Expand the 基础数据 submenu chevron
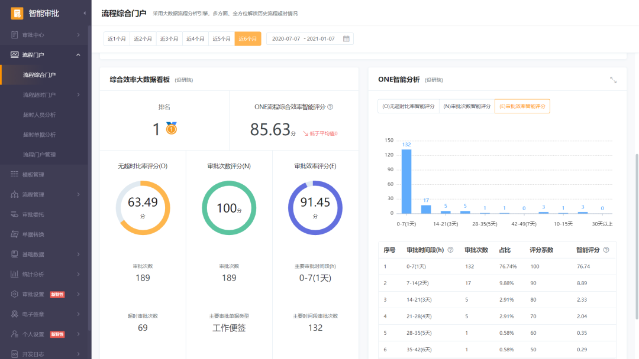The image size is (639, 359). click(x=78, y=254)
